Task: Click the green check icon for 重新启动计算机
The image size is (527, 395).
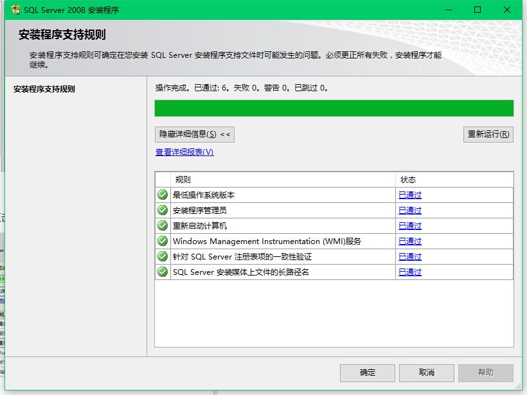Action: pos(163,225)
